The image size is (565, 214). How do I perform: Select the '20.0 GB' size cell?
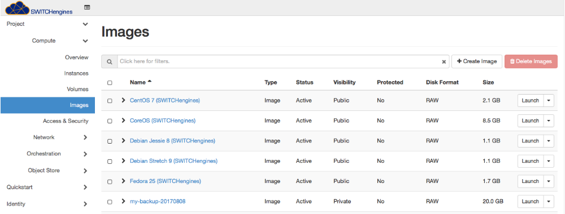(x=493, y=202)
